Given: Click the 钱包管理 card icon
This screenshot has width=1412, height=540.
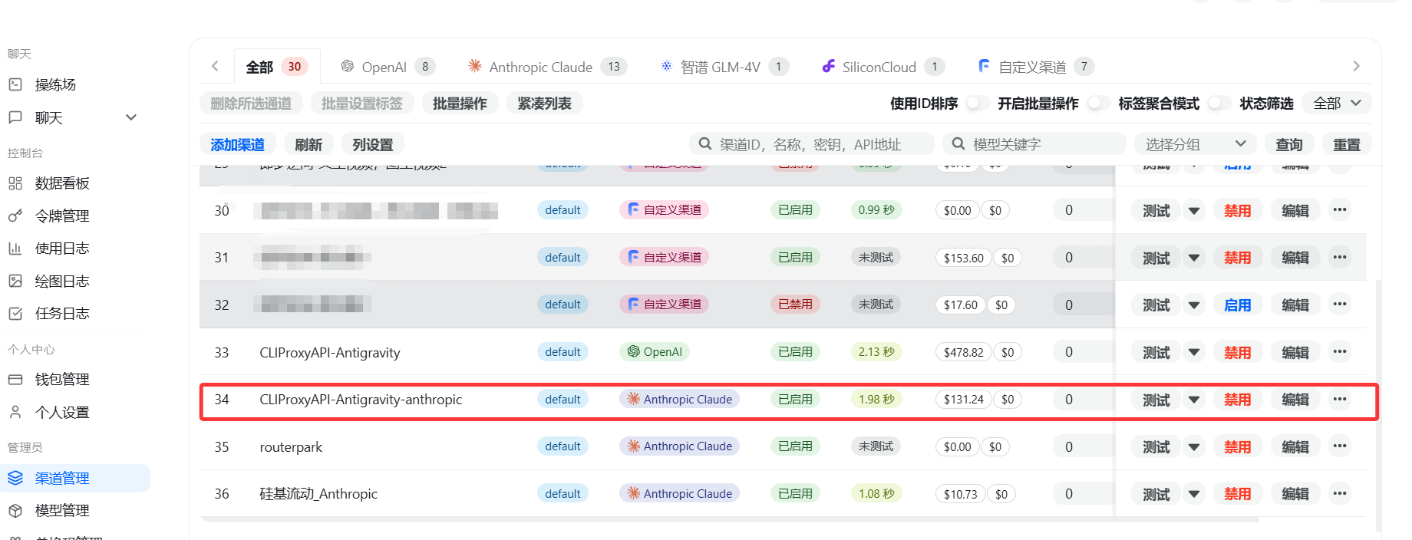Looking at the screenshot, I should coord(15,380).
